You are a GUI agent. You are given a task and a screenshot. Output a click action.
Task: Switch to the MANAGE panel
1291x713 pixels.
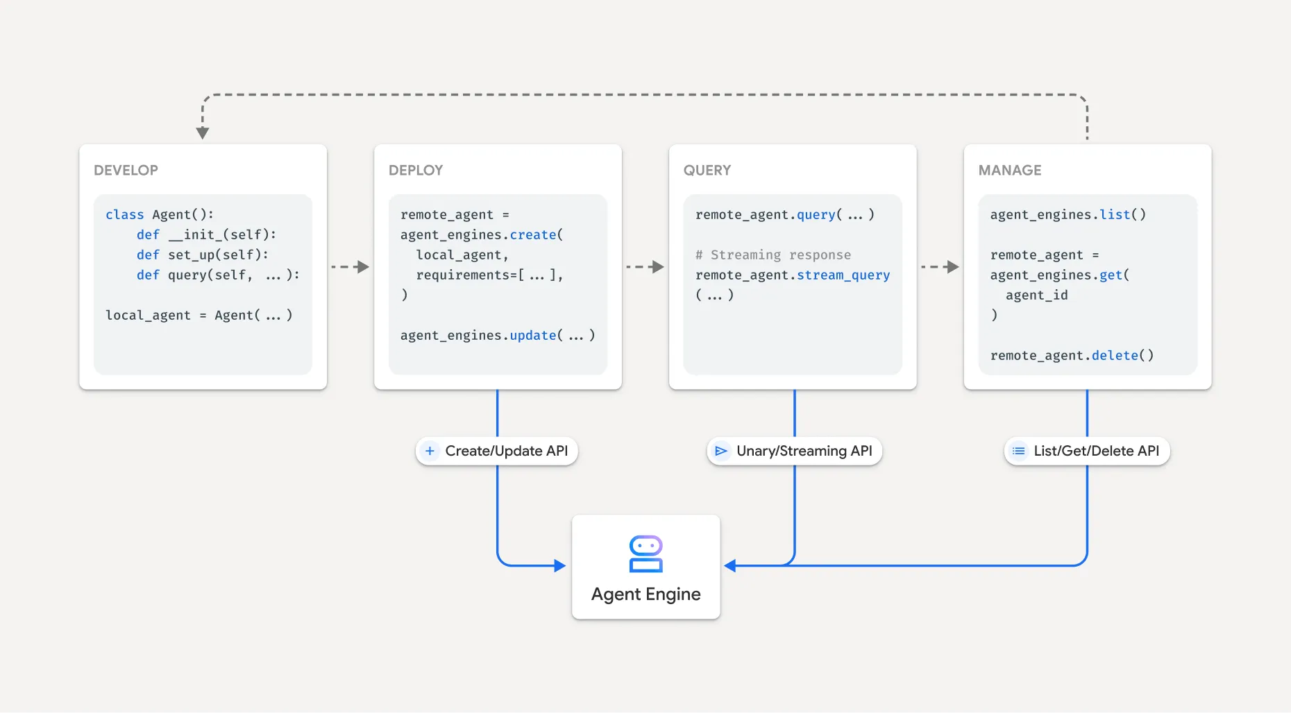(1086, 266)
